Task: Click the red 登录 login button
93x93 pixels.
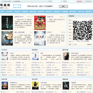Action: (x=79, y=1)
